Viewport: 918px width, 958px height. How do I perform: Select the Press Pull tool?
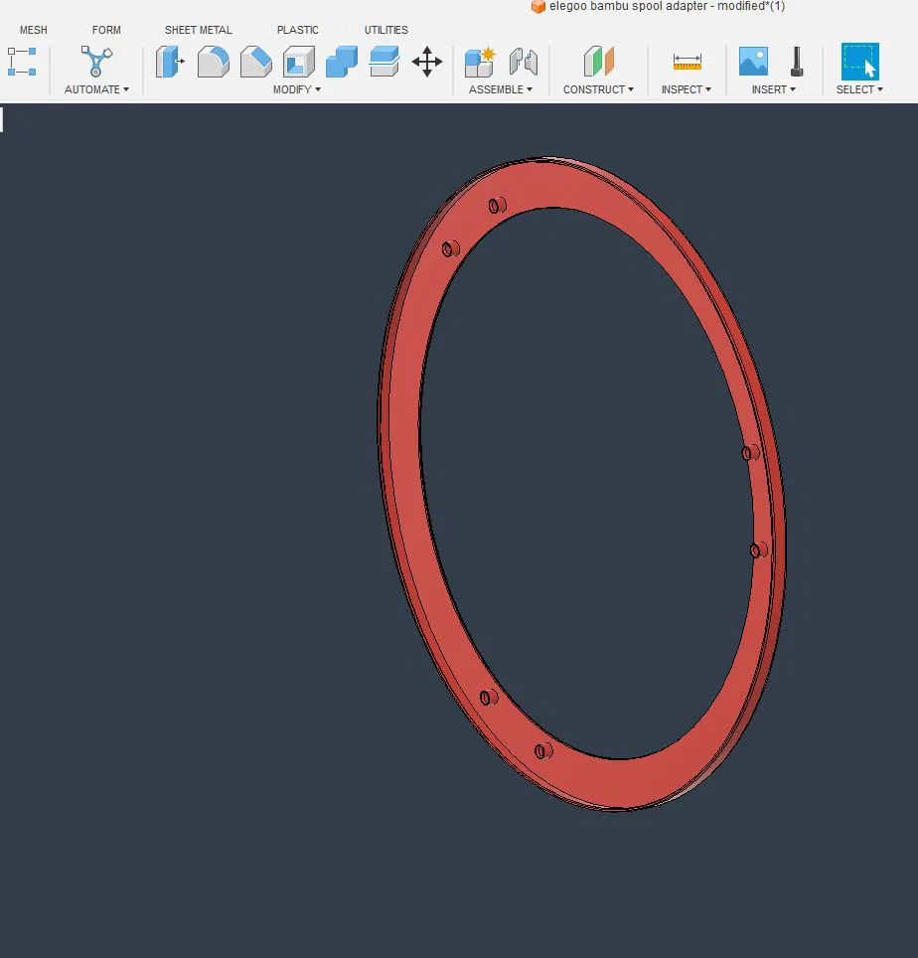coord(170,62)
